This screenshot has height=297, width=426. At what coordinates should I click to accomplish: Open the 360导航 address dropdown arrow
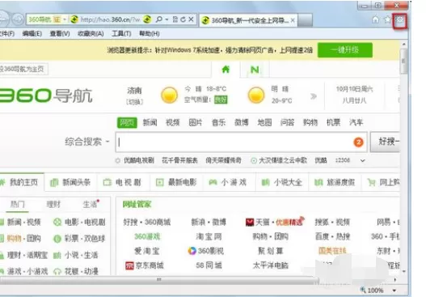point(65,19)
